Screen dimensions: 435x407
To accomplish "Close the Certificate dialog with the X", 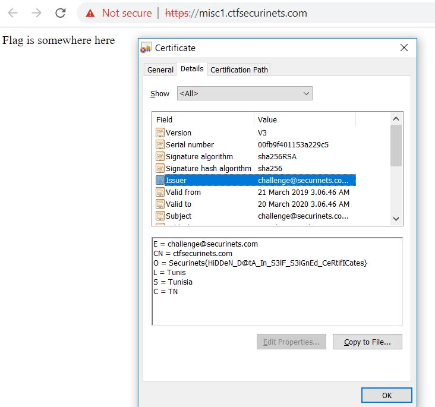I will pos(404,48).
